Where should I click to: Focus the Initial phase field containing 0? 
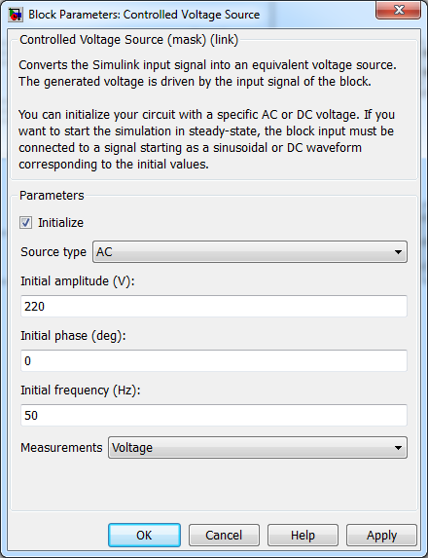point(214,361)
